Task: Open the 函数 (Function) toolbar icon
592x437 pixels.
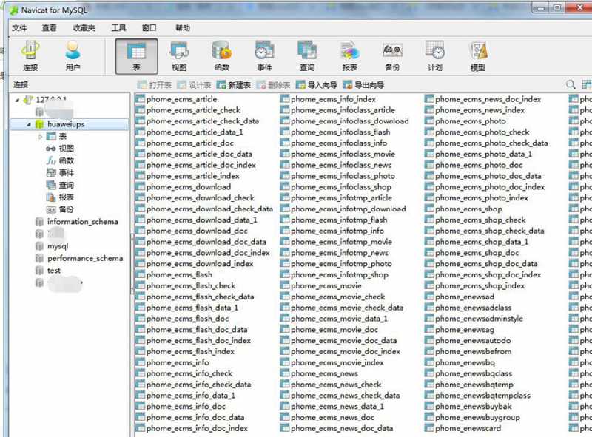Action: 221,55
